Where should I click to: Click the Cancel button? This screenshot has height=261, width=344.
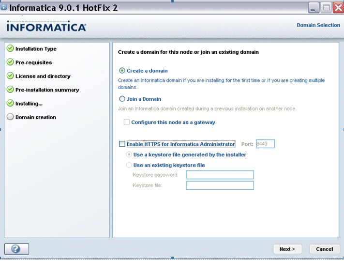(x=325, y=249)
